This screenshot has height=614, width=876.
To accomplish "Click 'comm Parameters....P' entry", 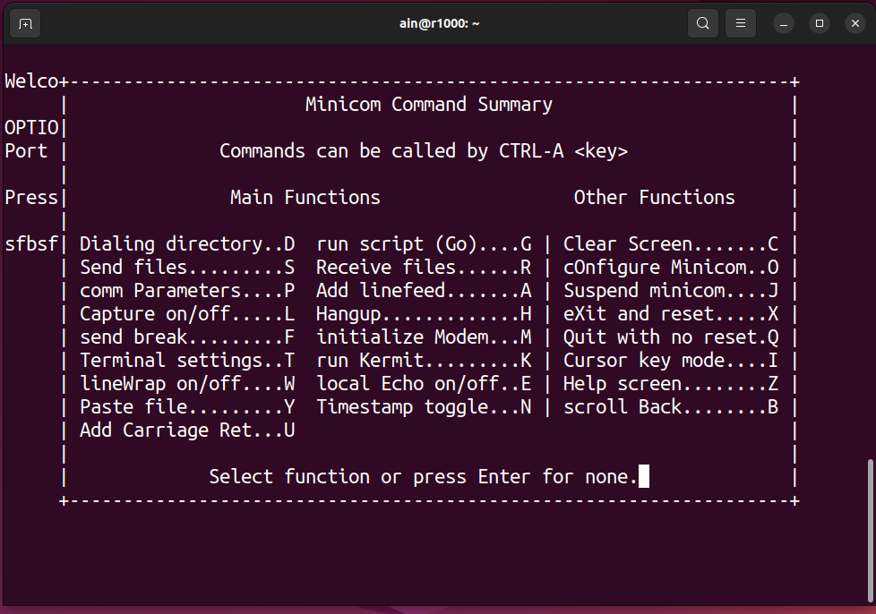I will tap(187, 291).
